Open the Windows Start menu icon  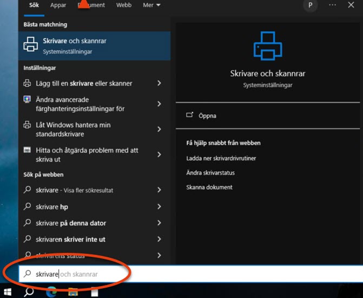pos(8,292)
